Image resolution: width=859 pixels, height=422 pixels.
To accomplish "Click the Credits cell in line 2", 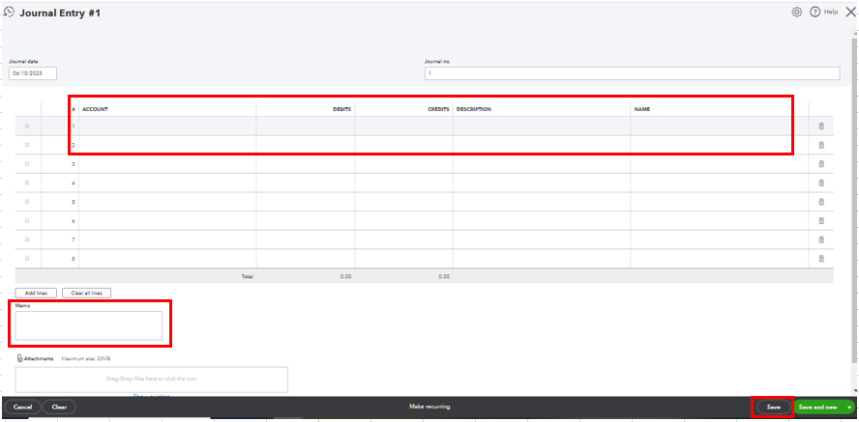I will point(403,145).
